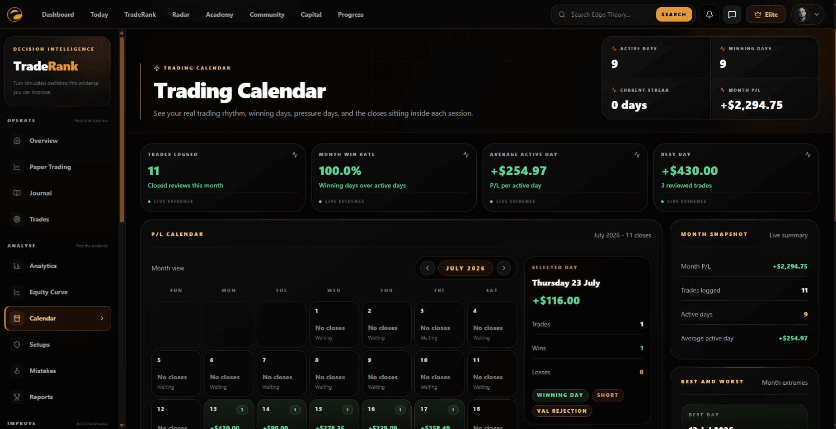Click the Winning Days stat tile
This screenshot has height=429, width=836.
(765, 57)
